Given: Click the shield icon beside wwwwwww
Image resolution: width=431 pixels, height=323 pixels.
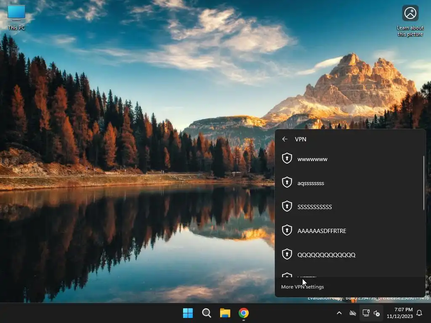Looking at the screenshot, I should tap(287, 159).
